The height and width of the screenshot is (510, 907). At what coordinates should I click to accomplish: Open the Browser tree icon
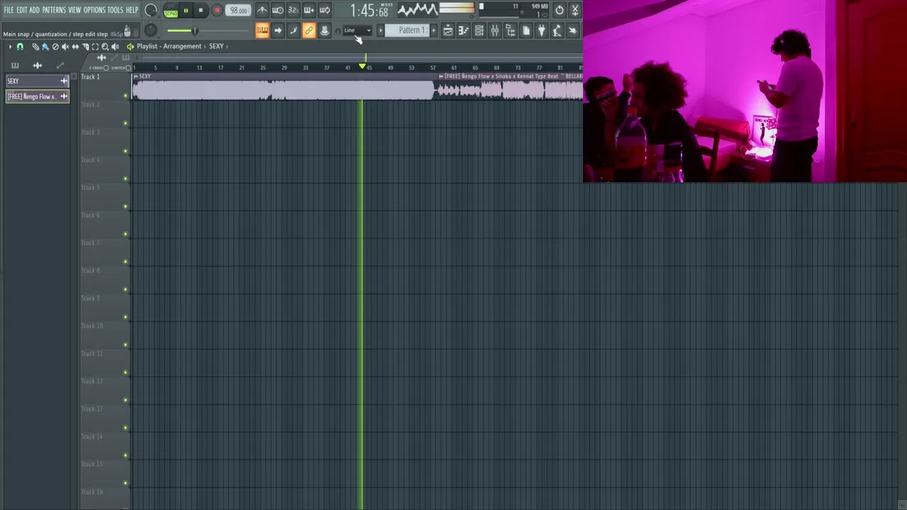coord(510,30)
